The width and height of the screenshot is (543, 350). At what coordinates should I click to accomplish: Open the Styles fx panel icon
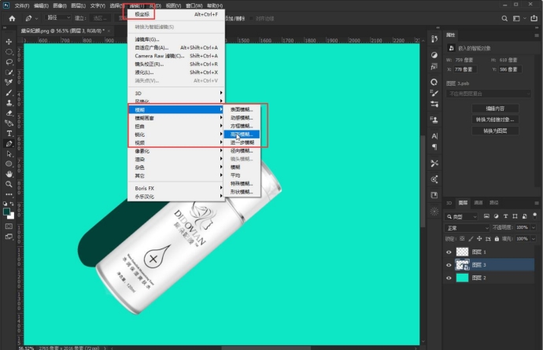point(434,67)
